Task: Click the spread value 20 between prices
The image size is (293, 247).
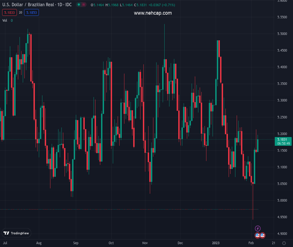Action: (20, 13)
